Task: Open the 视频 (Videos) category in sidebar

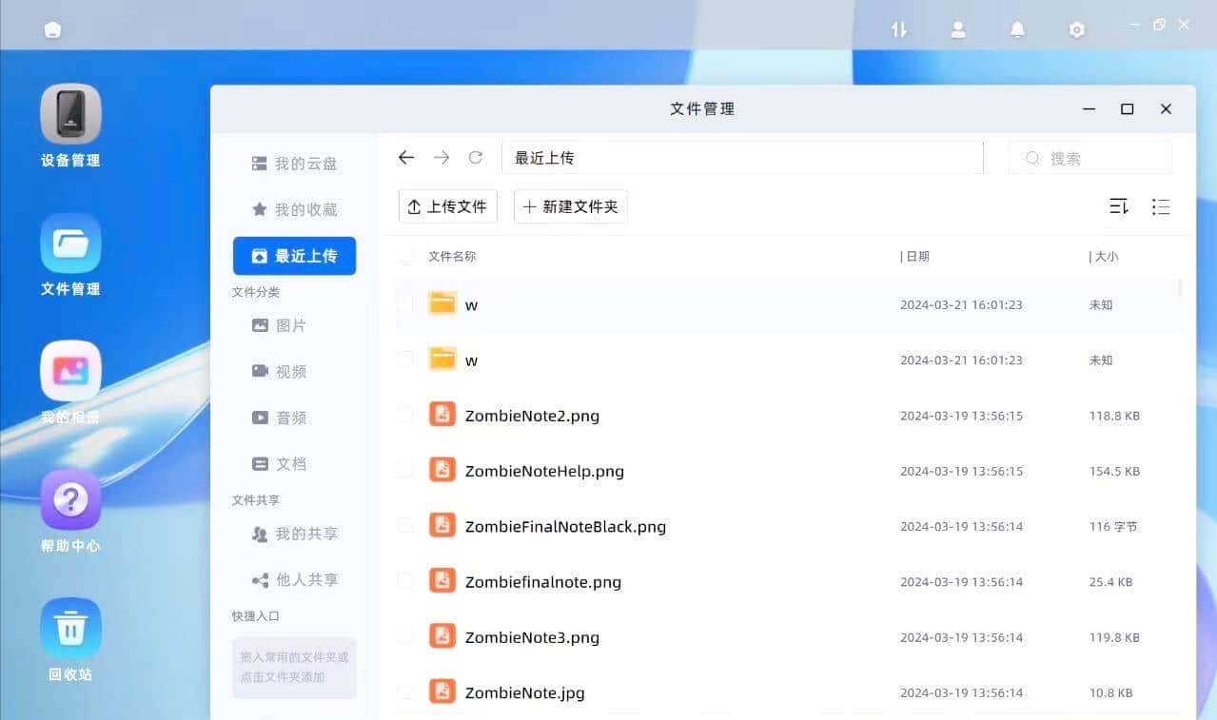Action: (x=288, y=371)
